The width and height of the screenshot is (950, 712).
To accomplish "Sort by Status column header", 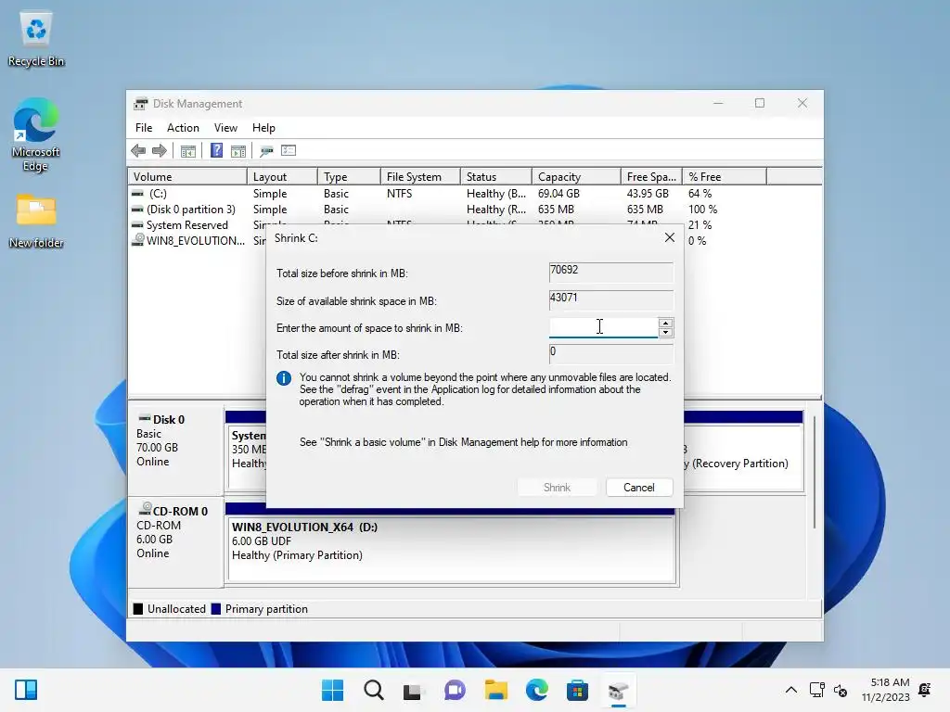I will (x=496, y=177).
